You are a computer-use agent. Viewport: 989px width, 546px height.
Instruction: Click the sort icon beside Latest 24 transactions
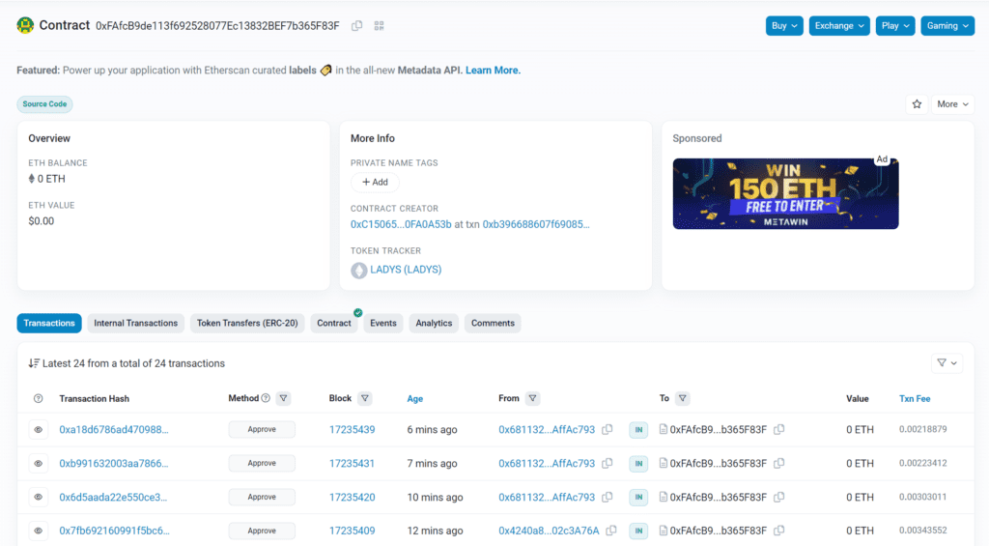click(34, 363)
